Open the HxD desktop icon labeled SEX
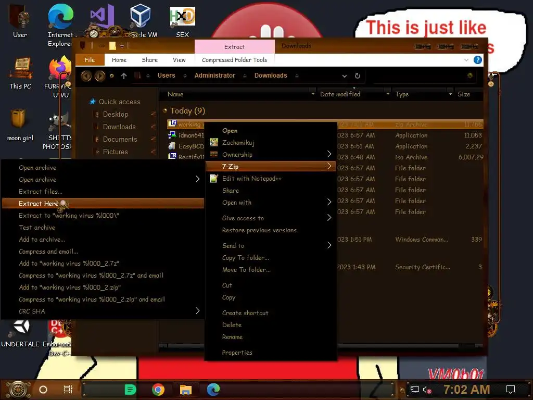 point(183,21)
